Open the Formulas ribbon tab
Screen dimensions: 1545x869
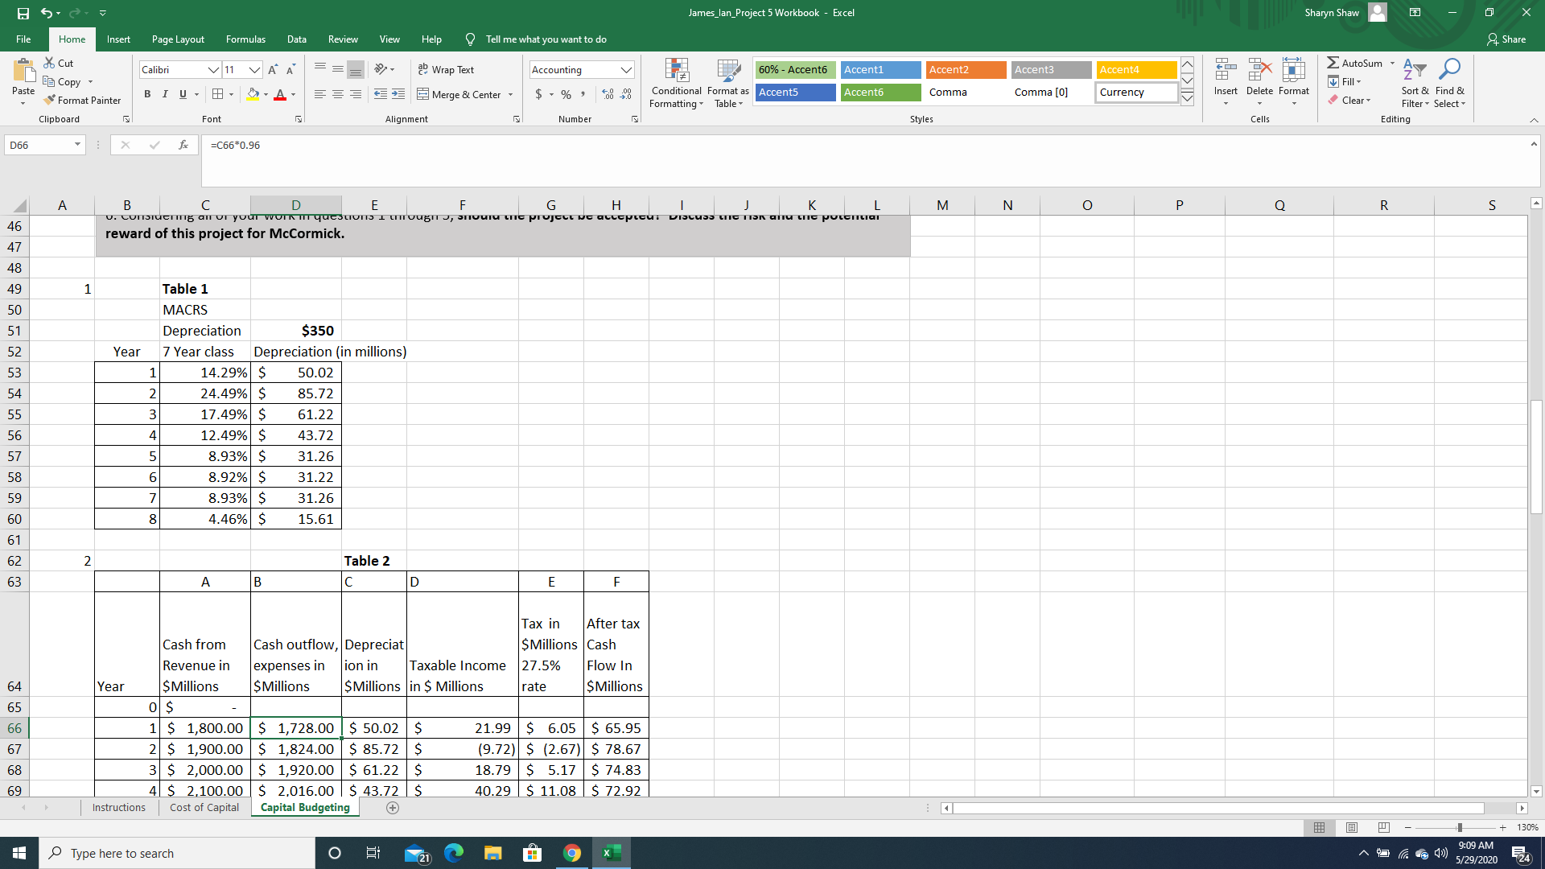coord(245,39)
